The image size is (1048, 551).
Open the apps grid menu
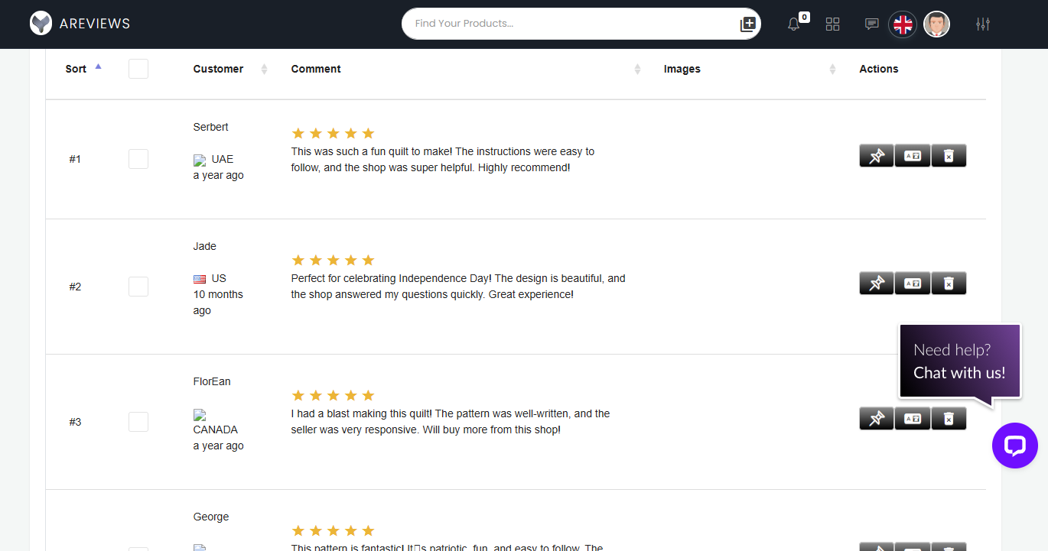[x=833, y=24]
